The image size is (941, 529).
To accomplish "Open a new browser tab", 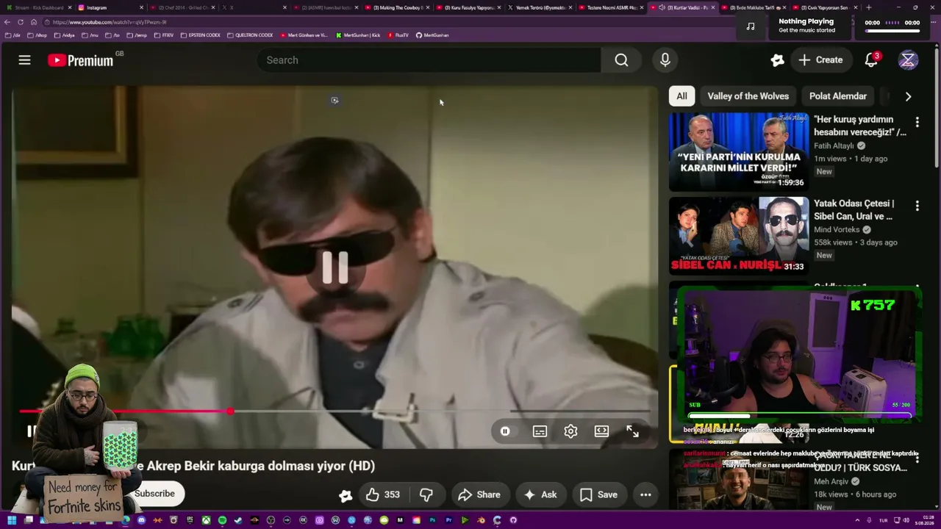I will click(x=868, y=7).
